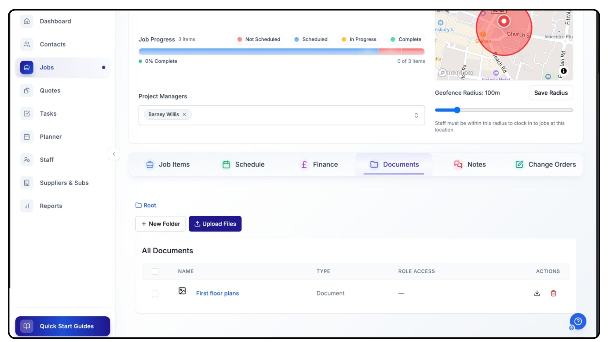Click the Upload Files button
Image resolution: width=608 pixels, height=342 pixels.
point(215,224)
